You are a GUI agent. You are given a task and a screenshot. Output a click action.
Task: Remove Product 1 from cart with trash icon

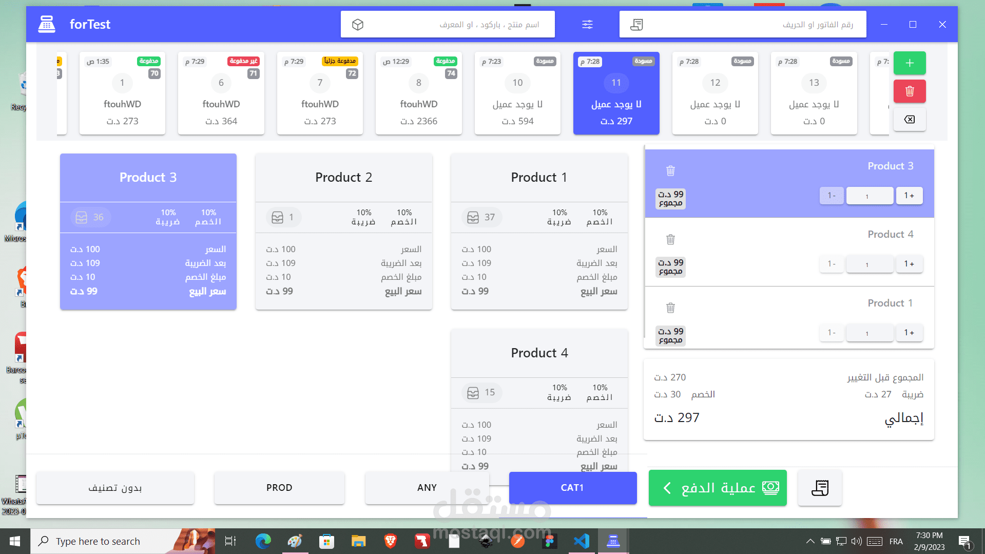670,308
